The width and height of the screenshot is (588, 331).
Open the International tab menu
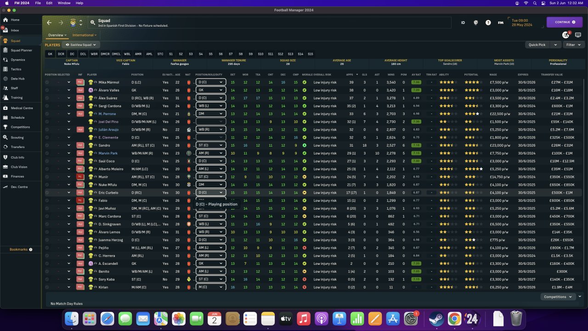(x=84, y=35)
